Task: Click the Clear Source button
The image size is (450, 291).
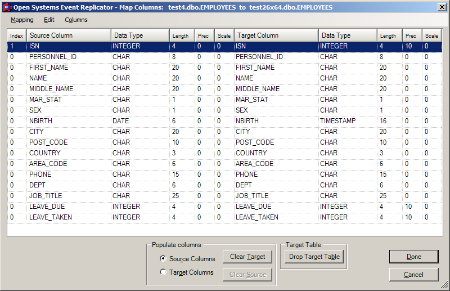Action: (247, 275)
